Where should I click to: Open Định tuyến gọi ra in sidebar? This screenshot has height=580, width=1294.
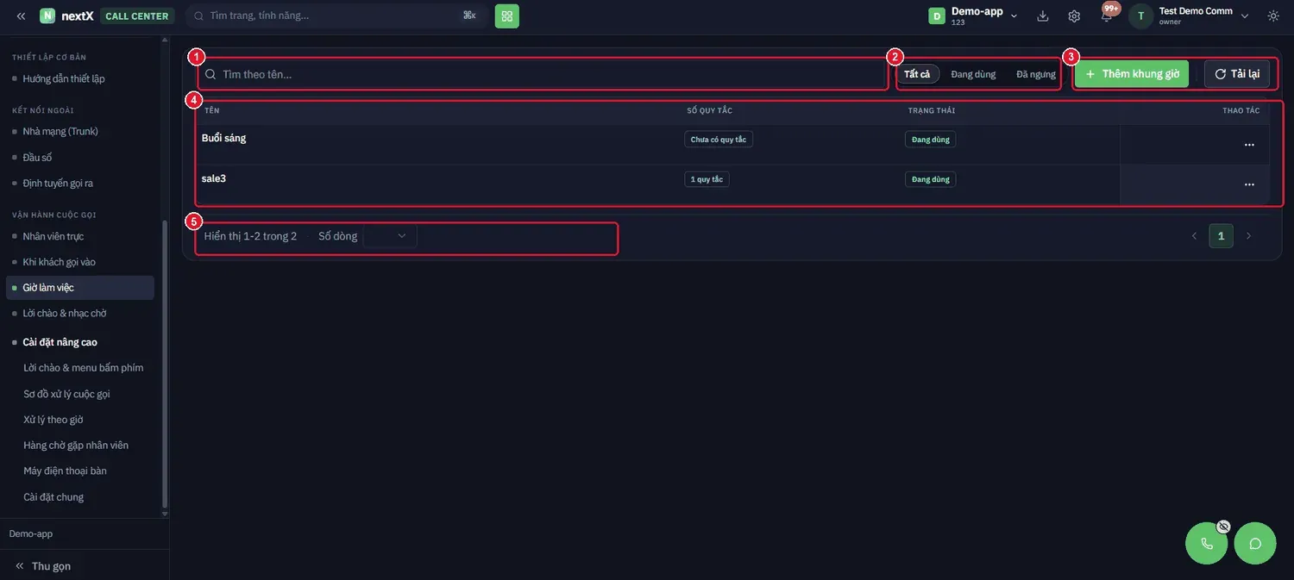pyautogui.click(x=58, y=184)
